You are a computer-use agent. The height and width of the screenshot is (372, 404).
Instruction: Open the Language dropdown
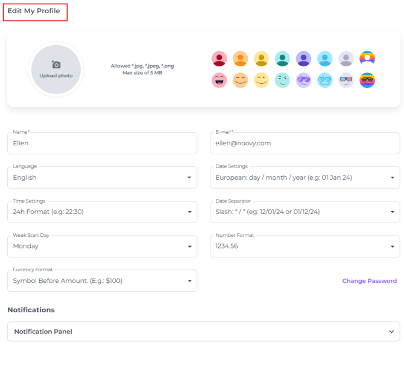(102, 178)
